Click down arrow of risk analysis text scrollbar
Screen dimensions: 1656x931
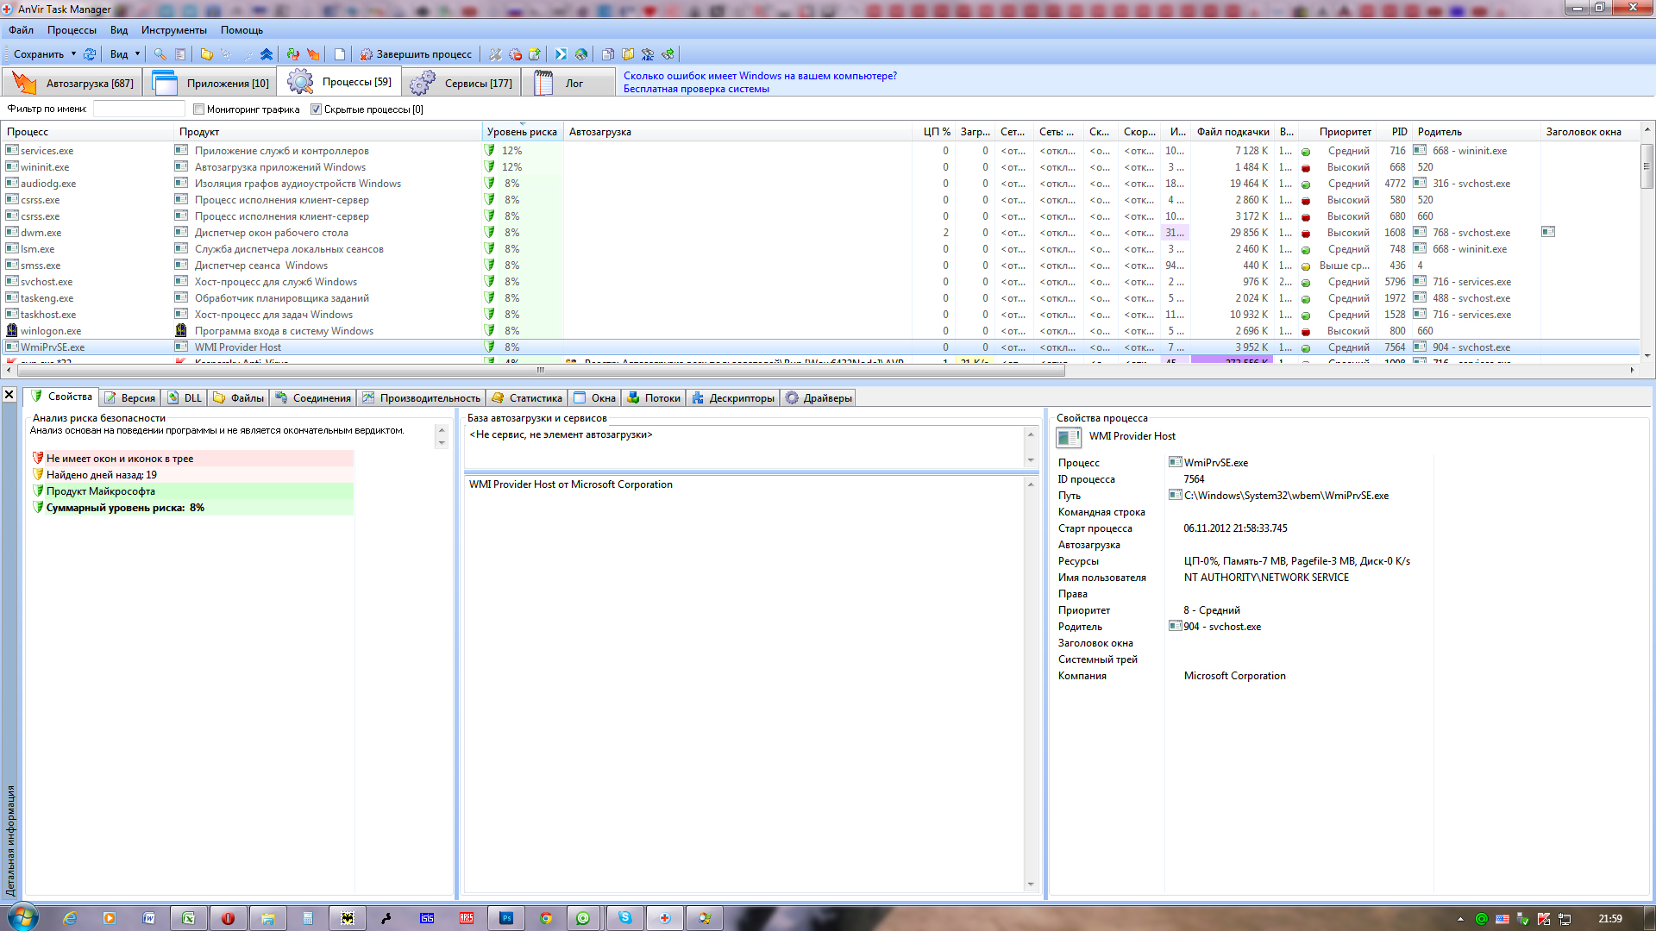click(x=442, y=443)
